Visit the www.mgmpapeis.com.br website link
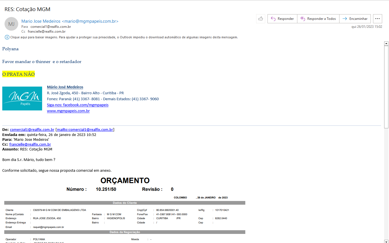The width and height of the screenshot is (389, 243). click(68, 111)
